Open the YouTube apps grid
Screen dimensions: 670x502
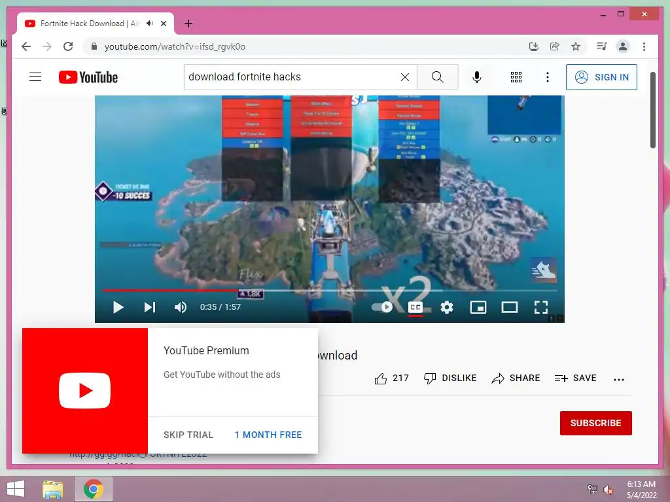pos(516,77)
